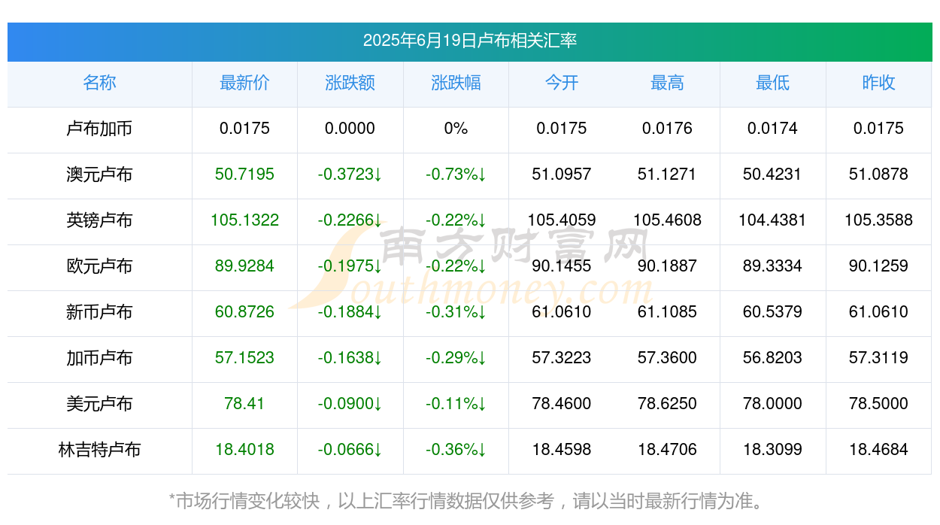Click opening price 90.1455 for 欧元卢布
940x525 pixels.
pos(562,266)
